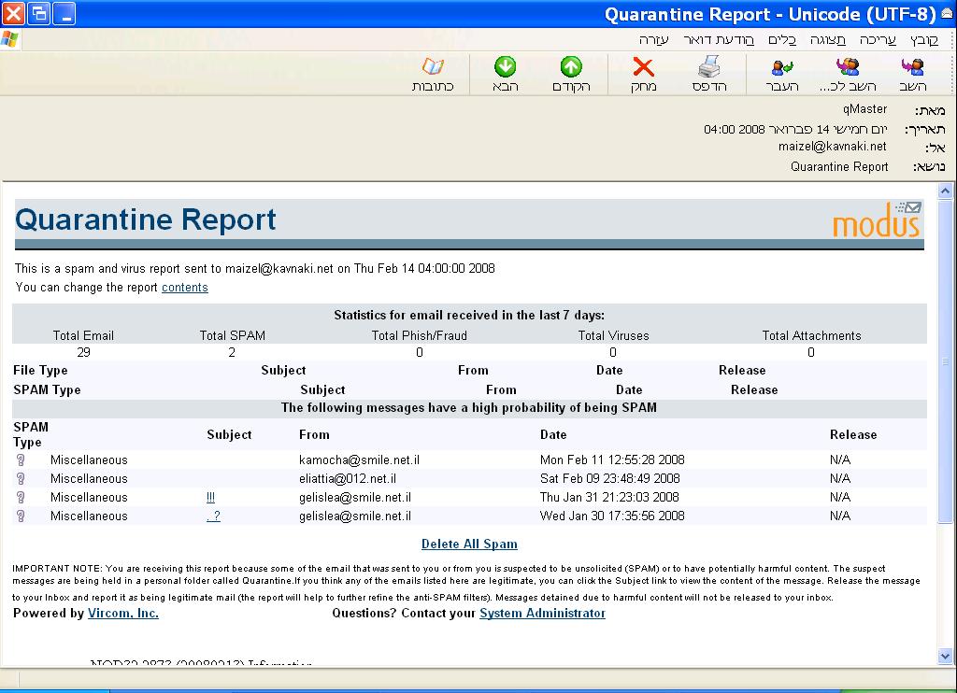Forward the message with the העבר icon
This screenshot has height=693, width=957.
[782, 67]
